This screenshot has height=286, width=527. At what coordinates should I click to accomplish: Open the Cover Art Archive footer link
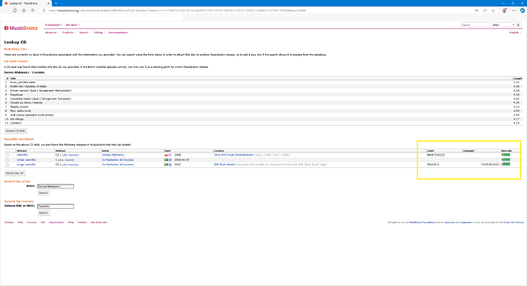pos(513,222)
